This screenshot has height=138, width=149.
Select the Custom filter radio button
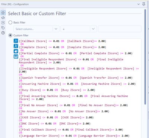coord(10,35)
